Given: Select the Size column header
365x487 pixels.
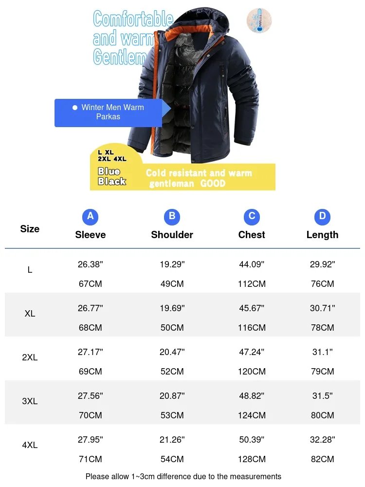Looking at the screenshot, I should 30,229.
